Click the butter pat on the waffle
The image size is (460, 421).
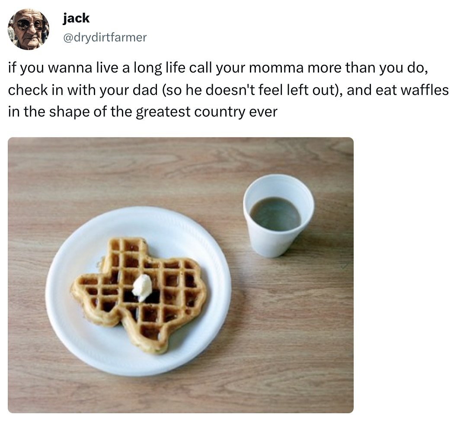pyautogui.click(x=142, y=288)
